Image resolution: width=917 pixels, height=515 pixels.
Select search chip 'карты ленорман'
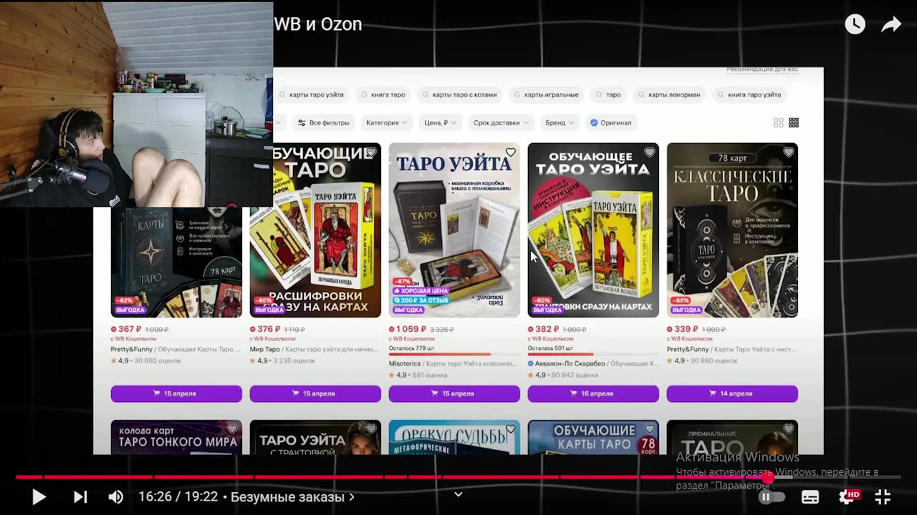(669, 94)
